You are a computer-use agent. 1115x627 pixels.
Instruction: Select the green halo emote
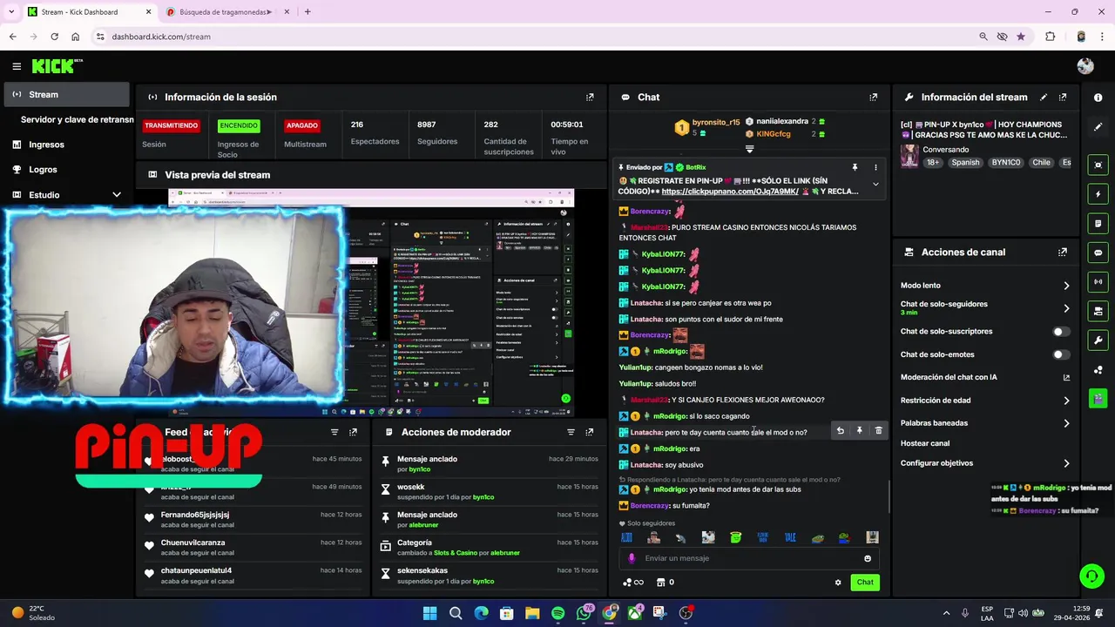click(x=735, y=538)
